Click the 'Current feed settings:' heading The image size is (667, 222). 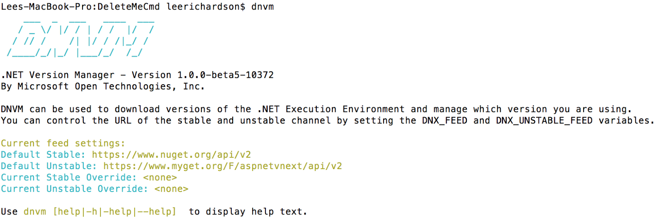pyautogui.click(x=63, y=144)
